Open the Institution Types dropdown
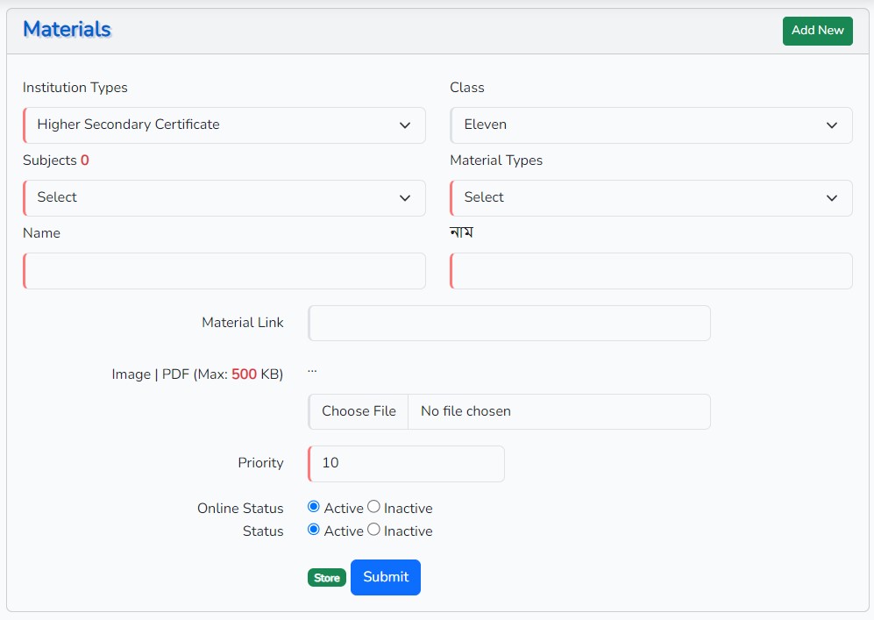Screen dimensions: 874x620 (x=224, y=125)
